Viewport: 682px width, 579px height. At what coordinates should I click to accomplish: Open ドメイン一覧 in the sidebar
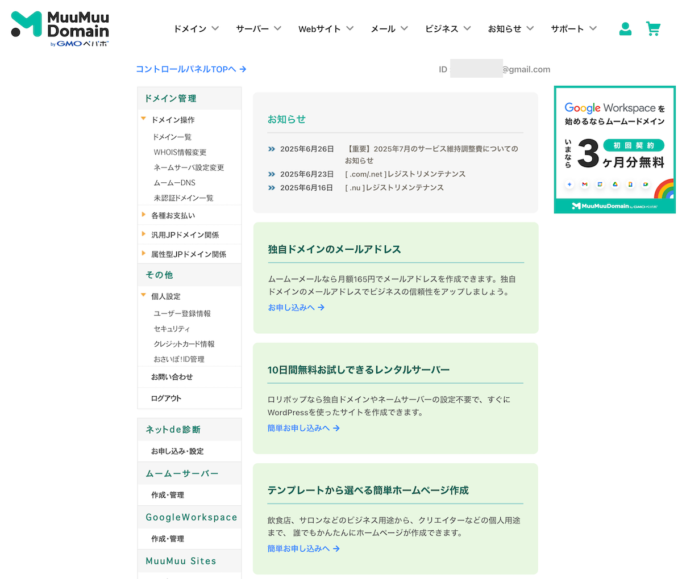[x=173, y=137]
